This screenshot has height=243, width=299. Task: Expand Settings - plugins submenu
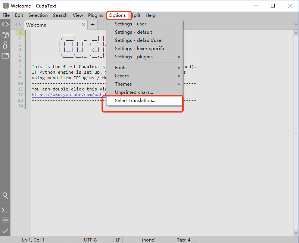coord(144,57)
